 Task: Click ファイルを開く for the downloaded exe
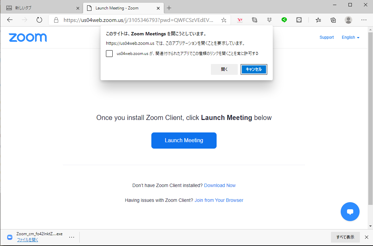pyautogui.click(x=27, y=240)
